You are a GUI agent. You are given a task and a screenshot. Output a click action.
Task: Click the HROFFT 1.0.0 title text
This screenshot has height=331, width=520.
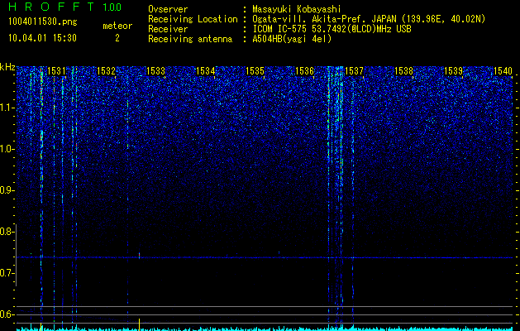pyautogui.click(x=65, y=7)
